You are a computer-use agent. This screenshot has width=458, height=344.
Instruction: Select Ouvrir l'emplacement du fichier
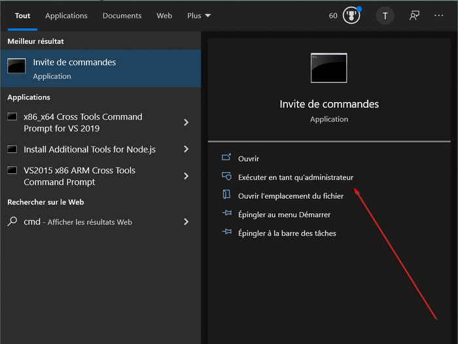[x=291, y=196]
